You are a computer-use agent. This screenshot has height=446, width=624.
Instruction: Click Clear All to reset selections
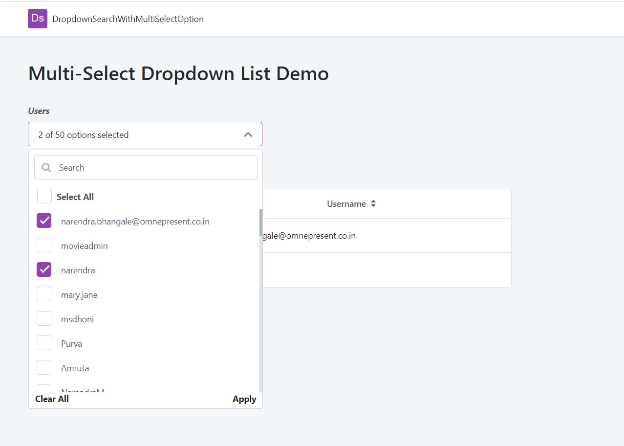click(52, 399)
